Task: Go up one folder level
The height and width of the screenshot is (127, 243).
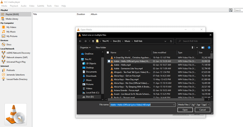Action: (x=93, y=41)
